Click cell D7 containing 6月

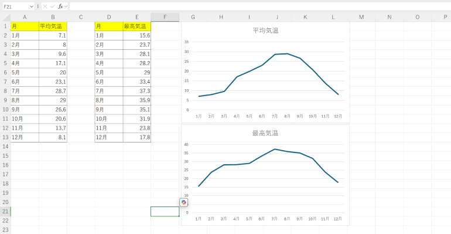[109, 82]
